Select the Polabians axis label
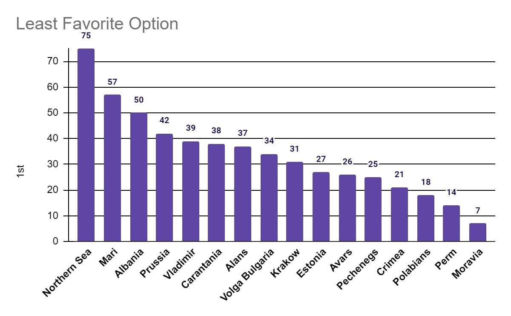Viewport: 511px width, 316px height. (414, 267)
